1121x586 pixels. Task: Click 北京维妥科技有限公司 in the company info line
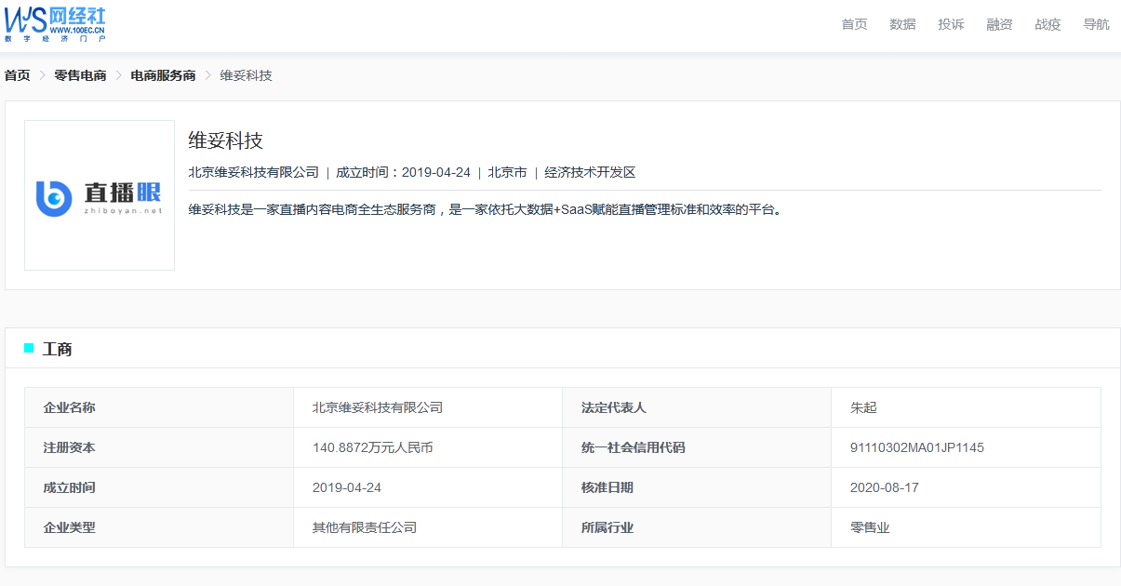pos(253,172)
